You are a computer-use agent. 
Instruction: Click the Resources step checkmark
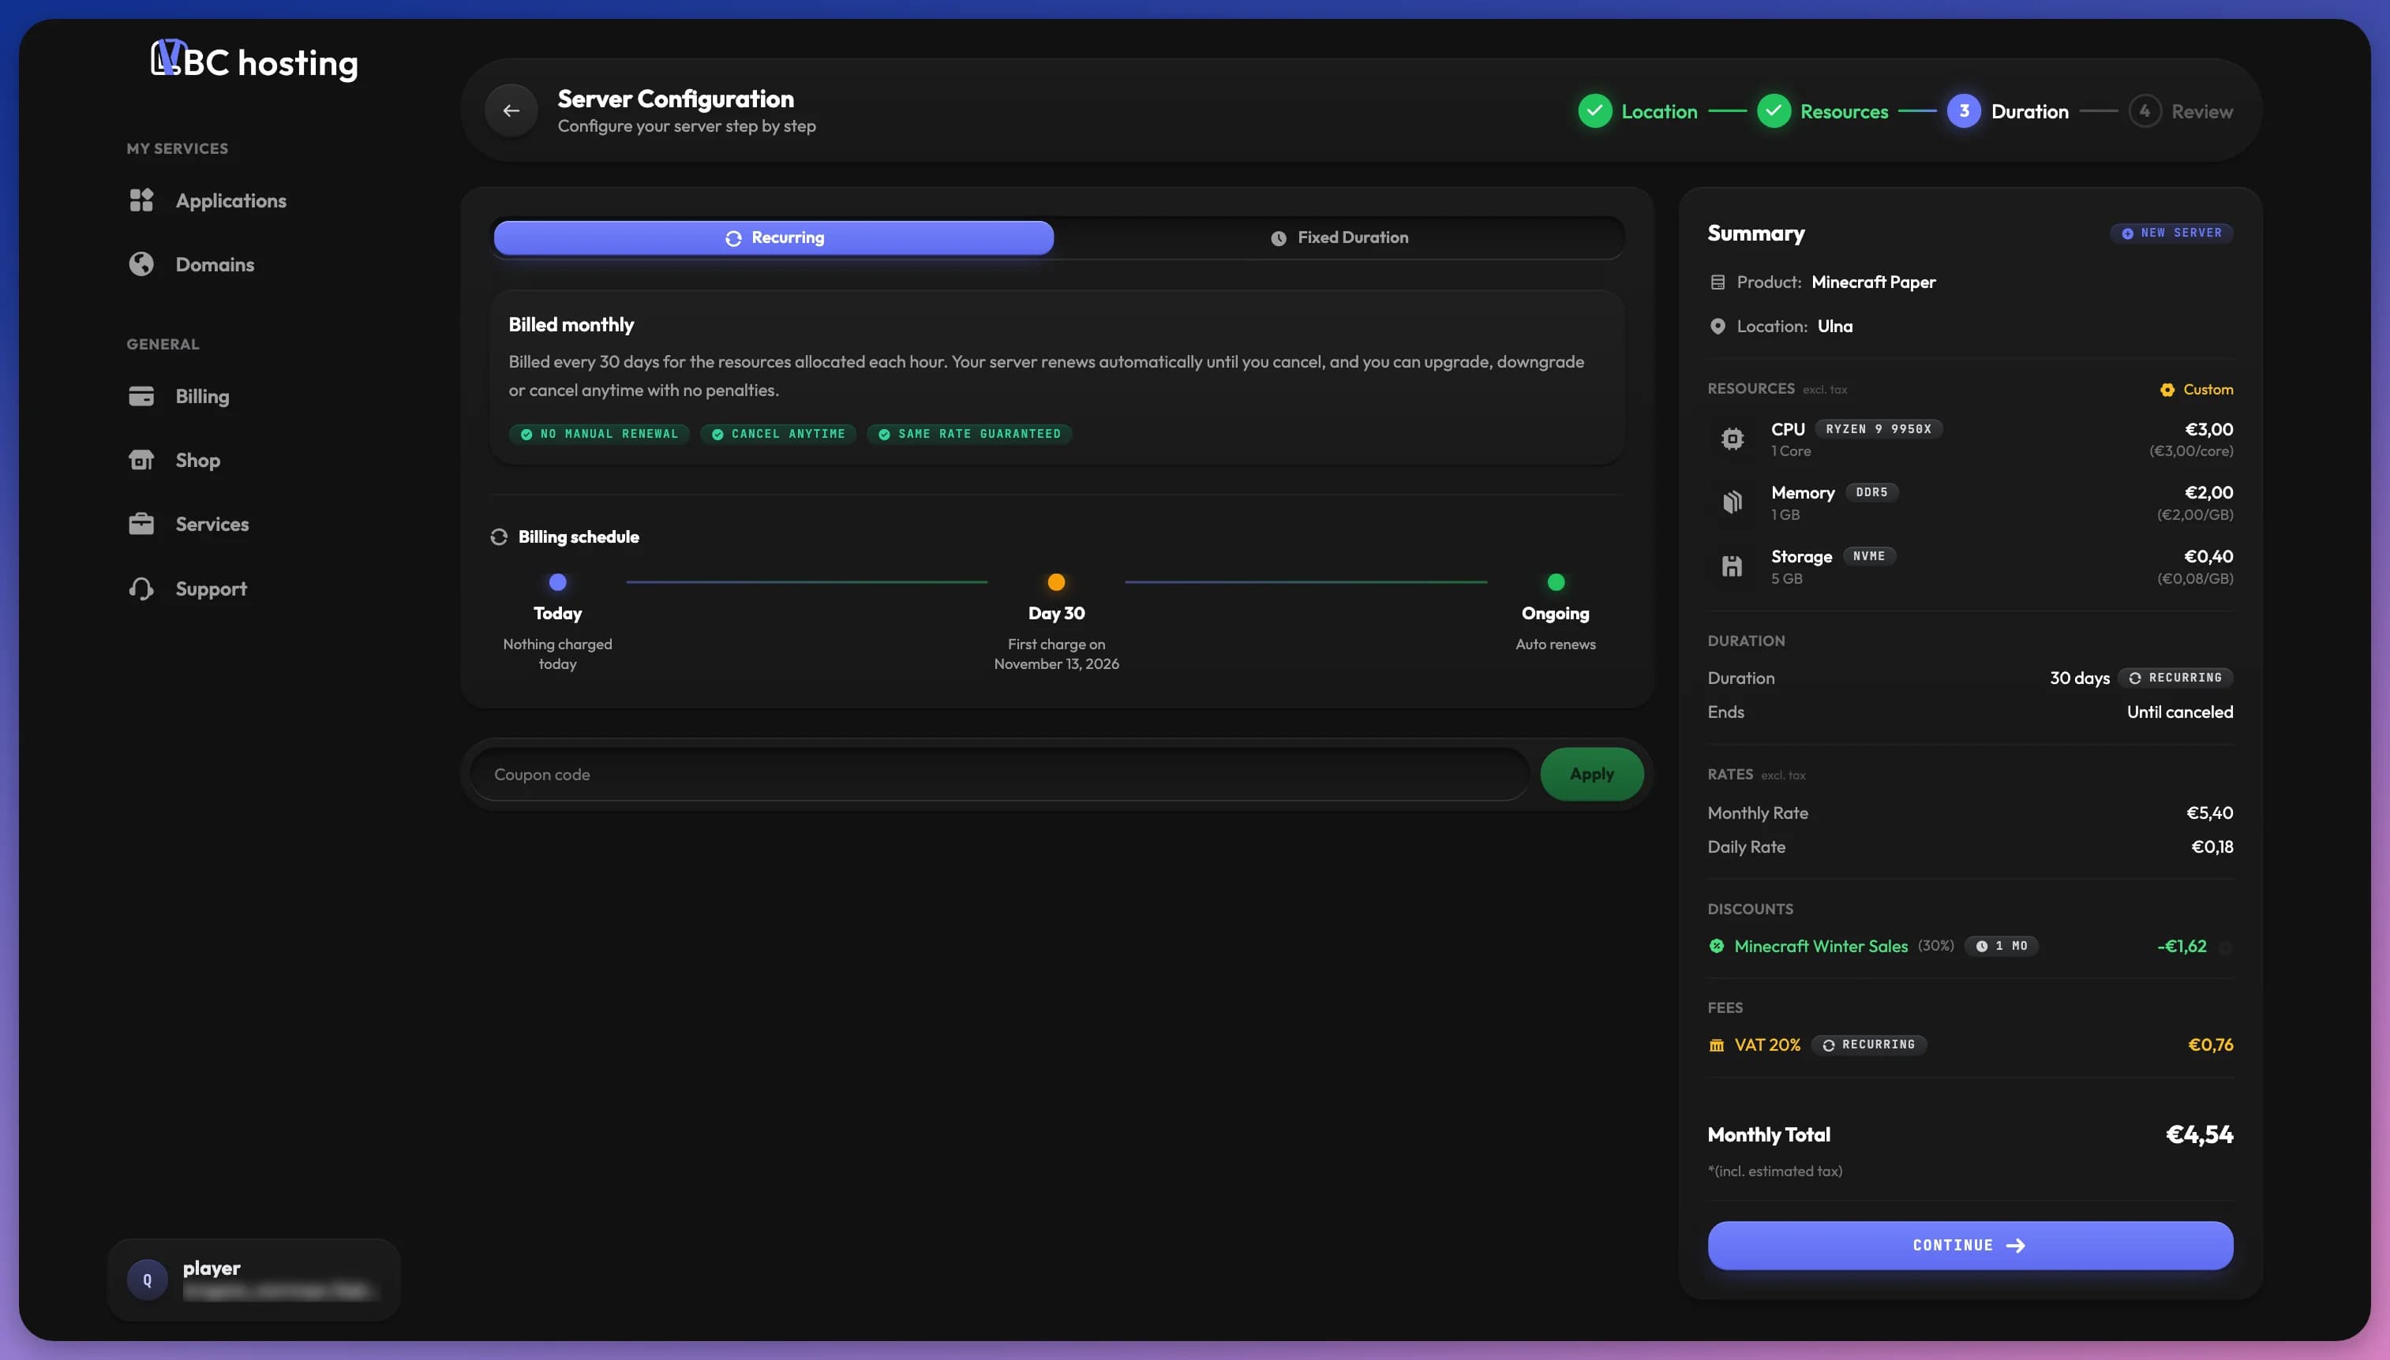[x=1774, y=110]
